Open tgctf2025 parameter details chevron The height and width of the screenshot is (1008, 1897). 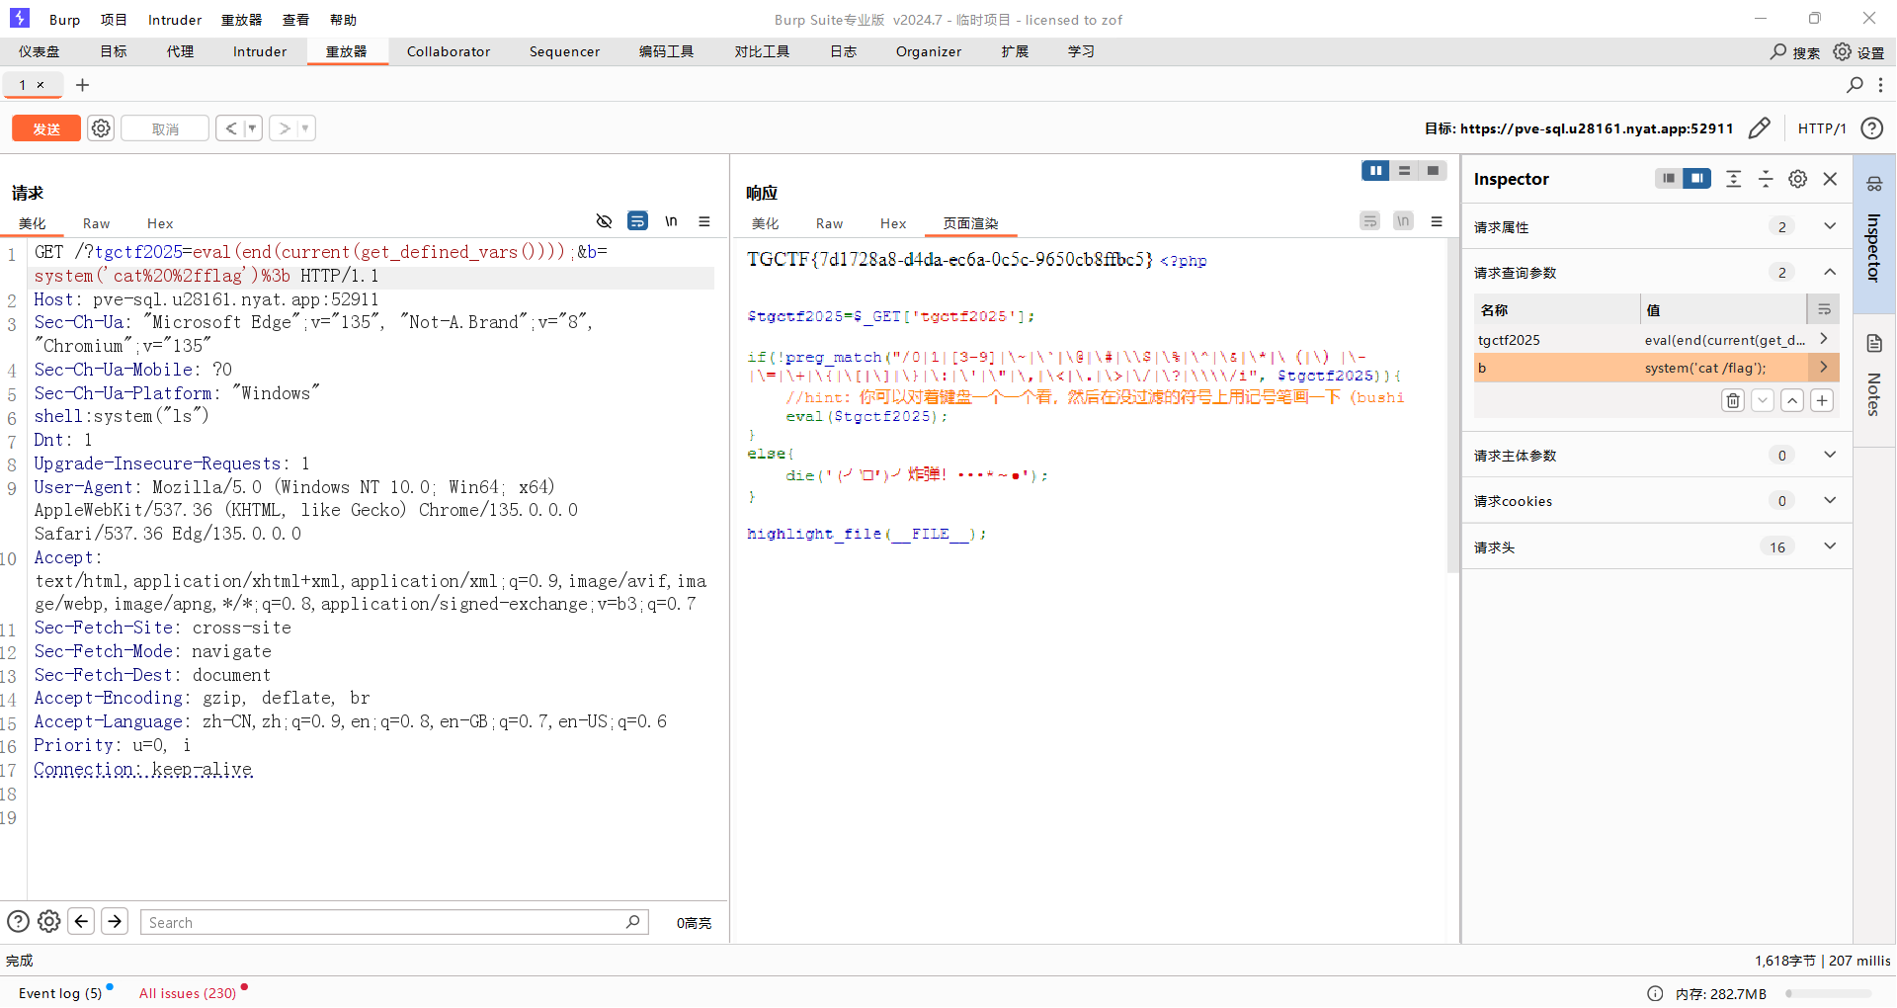click(x=1824, y=339)
